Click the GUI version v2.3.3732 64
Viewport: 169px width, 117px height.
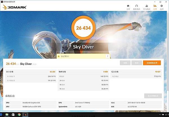pos(132,107)
